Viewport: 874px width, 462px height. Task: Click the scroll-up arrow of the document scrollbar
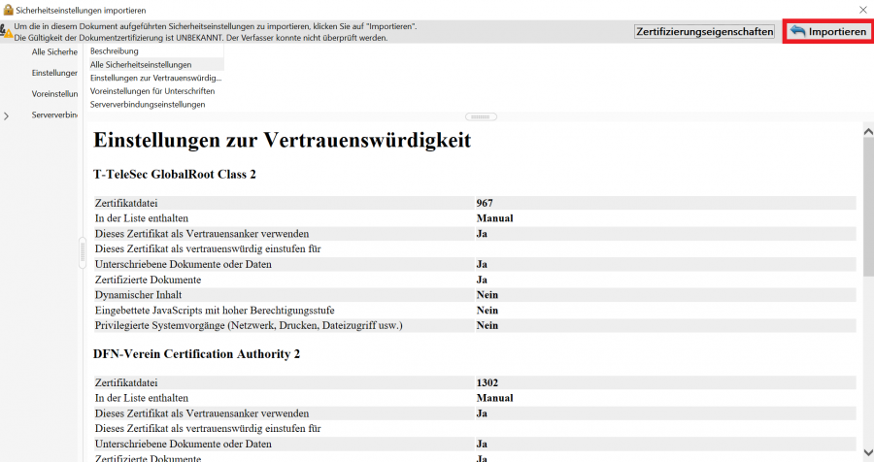(x=866, y=127)
